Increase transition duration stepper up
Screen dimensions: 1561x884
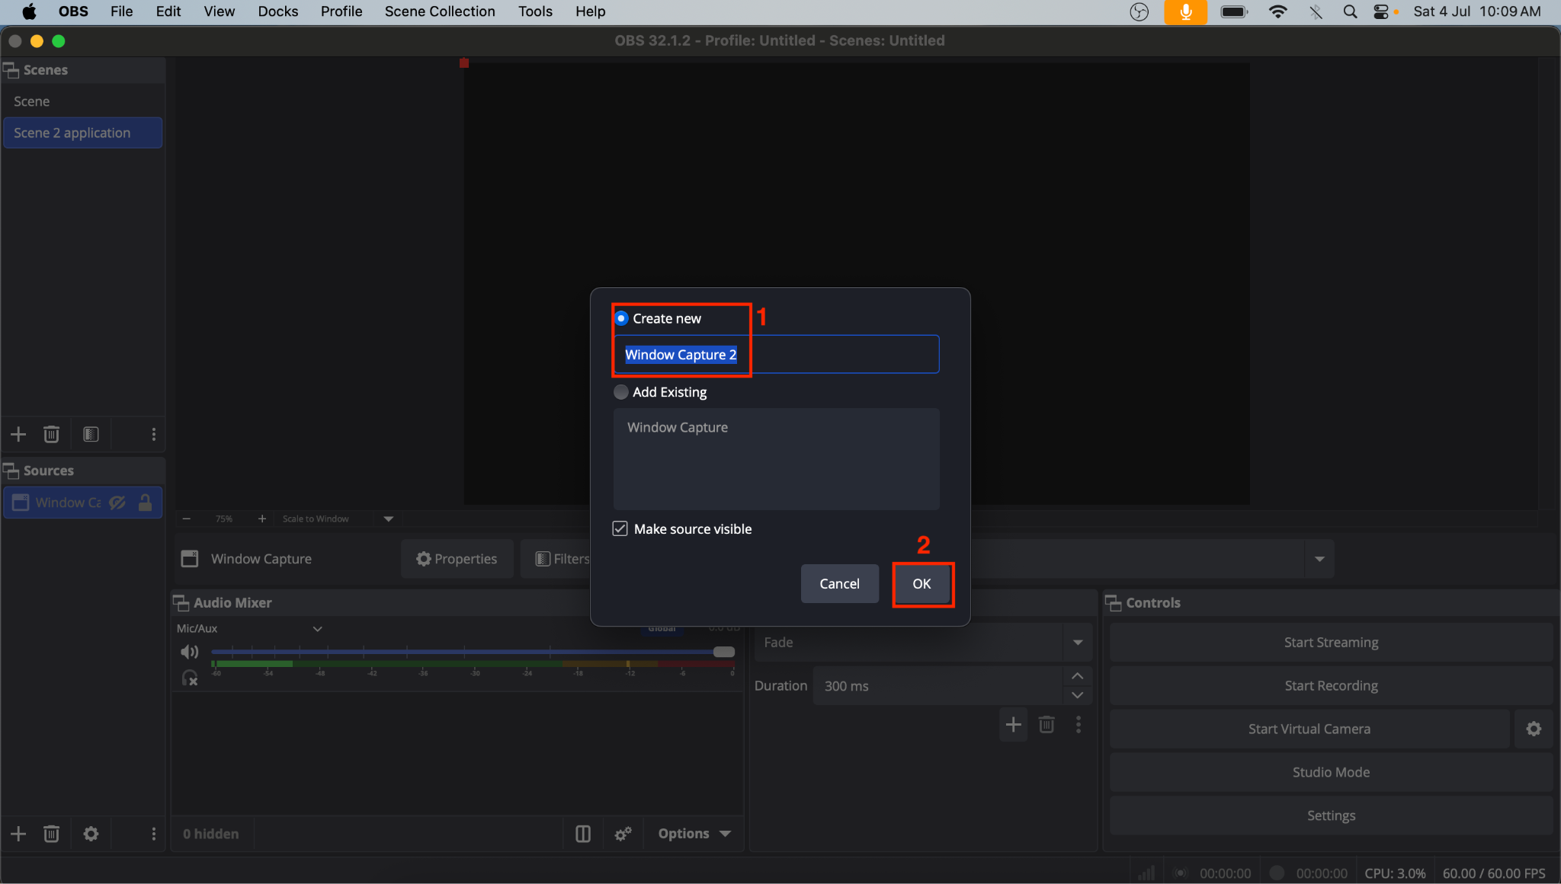pyautogui.click(x=1077, y=676)
